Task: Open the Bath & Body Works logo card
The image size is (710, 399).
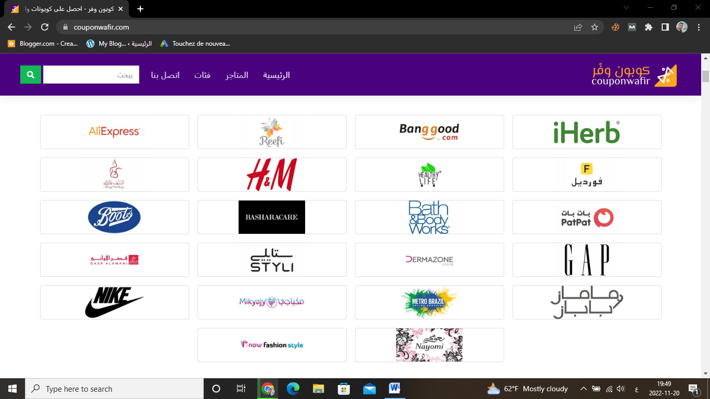Action: (429, 217)
